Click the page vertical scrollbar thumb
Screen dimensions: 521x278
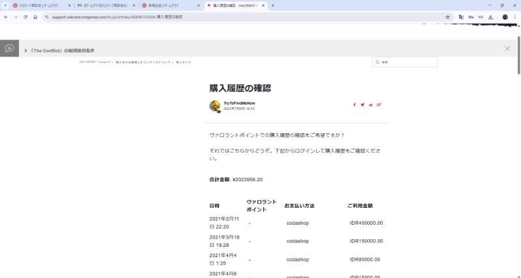click(x=519, y=55)
